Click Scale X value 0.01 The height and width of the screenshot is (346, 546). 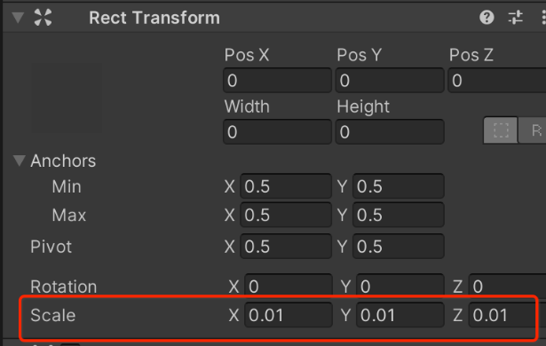coord(289,315)
